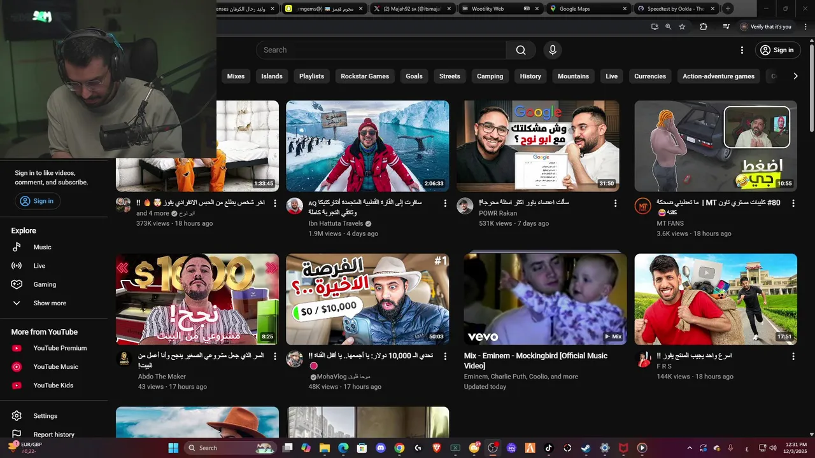This screenshot has height=458, width=815.
Task: Open Settings in the sidebar
Action: coord(45,416)
